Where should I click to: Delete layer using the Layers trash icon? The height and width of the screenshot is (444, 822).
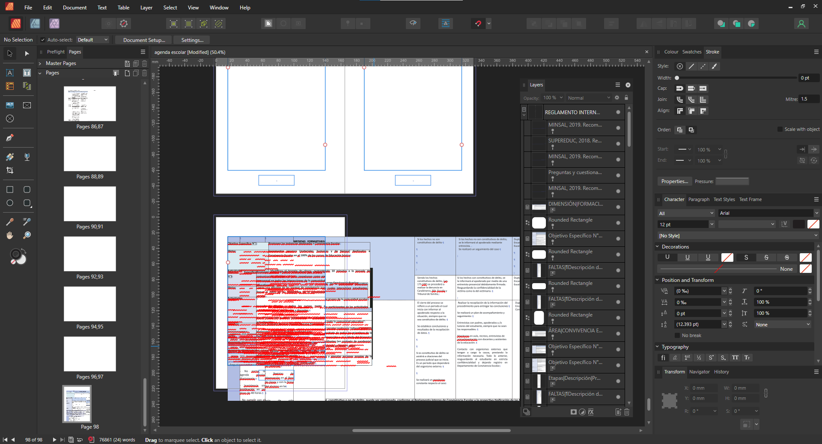627,412
